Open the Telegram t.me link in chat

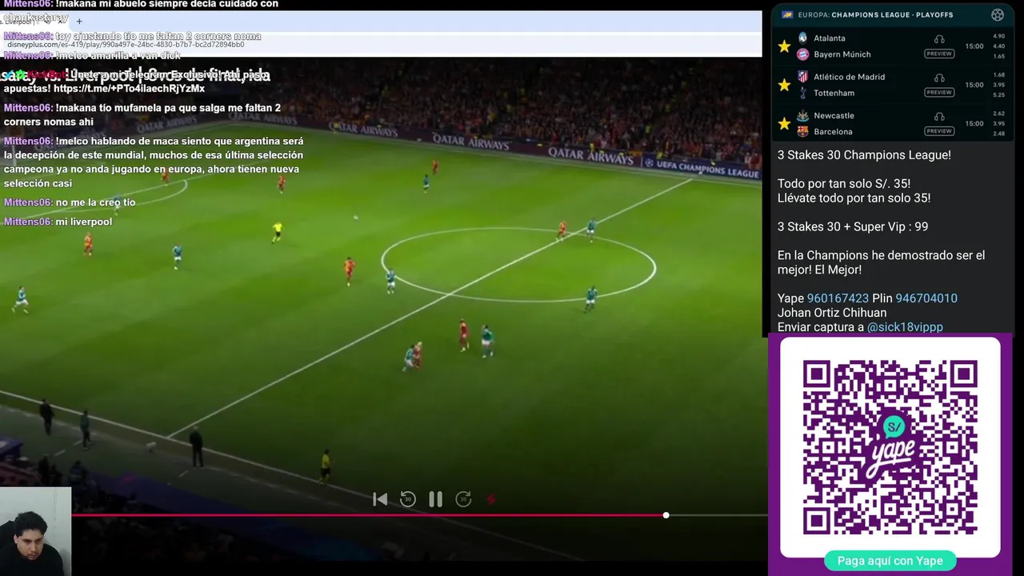point(129,89)
